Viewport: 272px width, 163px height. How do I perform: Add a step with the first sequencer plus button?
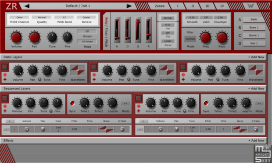pos(10,121)
